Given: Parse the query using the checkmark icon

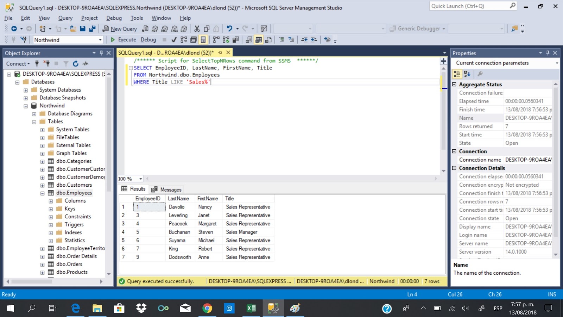Looking at the screenshot, I should coord(174,39).
